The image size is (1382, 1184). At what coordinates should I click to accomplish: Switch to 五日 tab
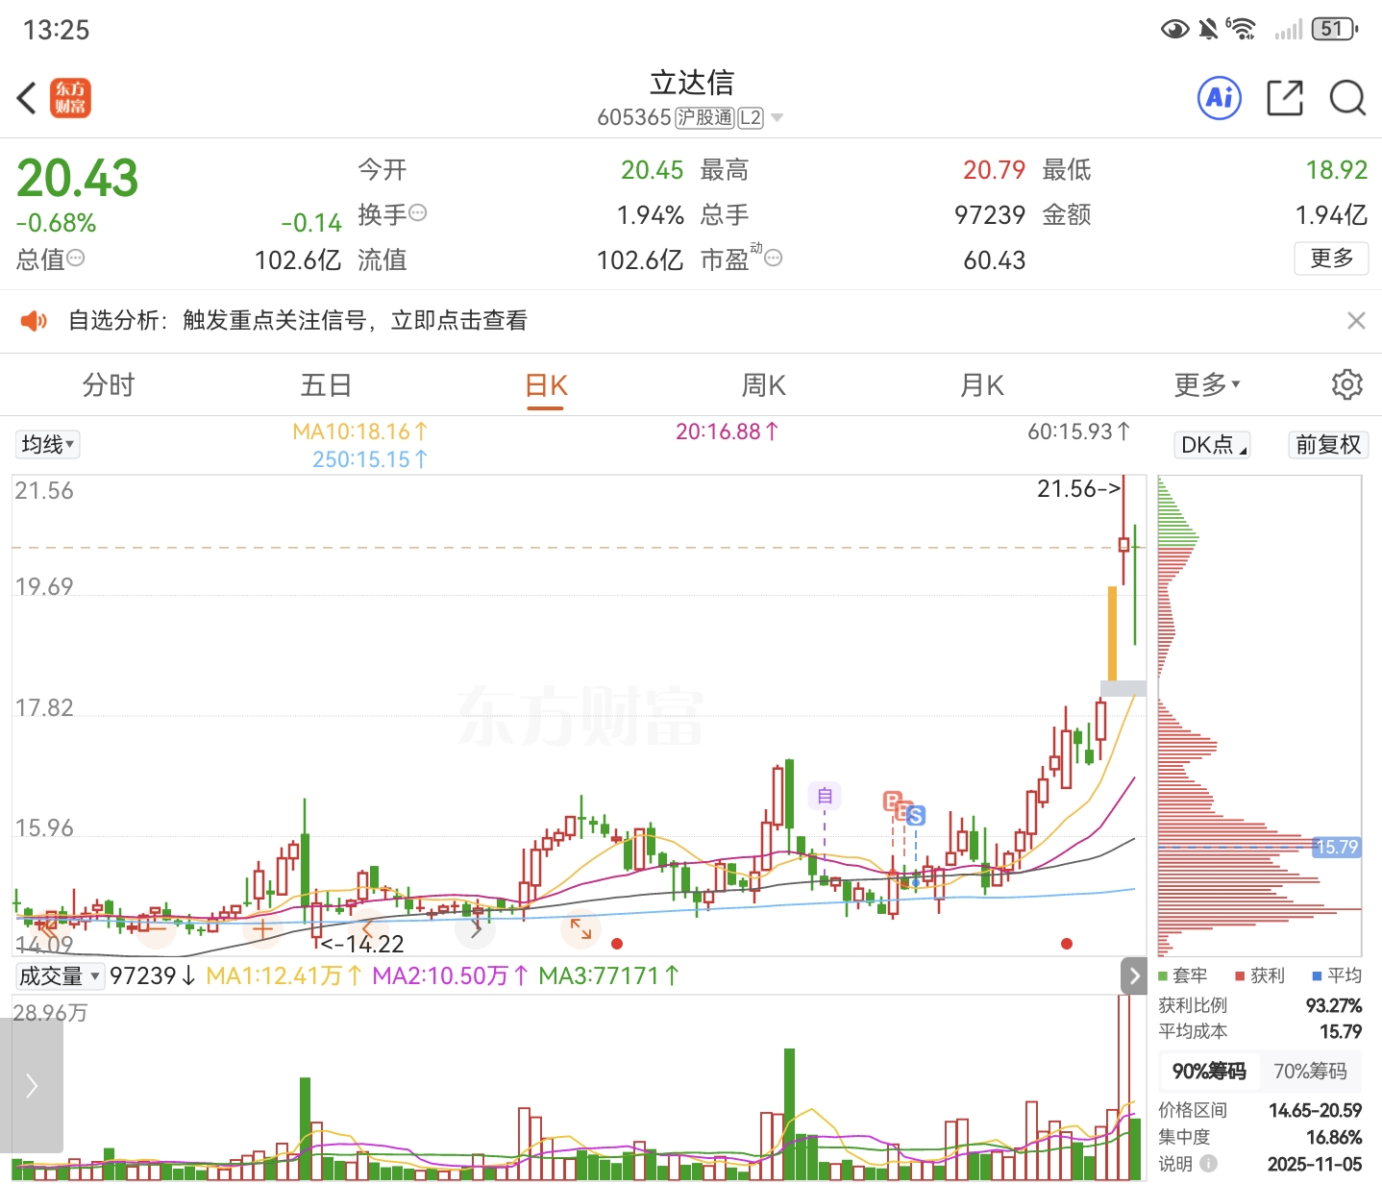(x=326, y=385)
